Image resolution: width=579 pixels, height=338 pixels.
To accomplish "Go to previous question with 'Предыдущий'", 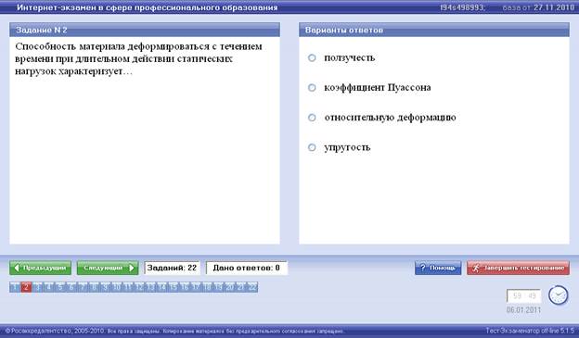I will point(40,268).
